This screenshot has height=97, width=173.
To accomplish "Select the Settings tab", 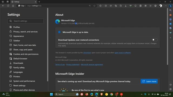I will tap(24, 2).
